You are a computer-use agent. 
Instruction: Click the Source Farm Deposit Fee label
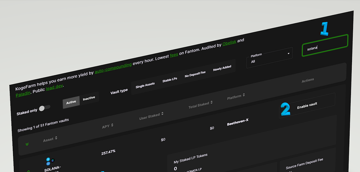pyautogui.click(x=304, y=163)
